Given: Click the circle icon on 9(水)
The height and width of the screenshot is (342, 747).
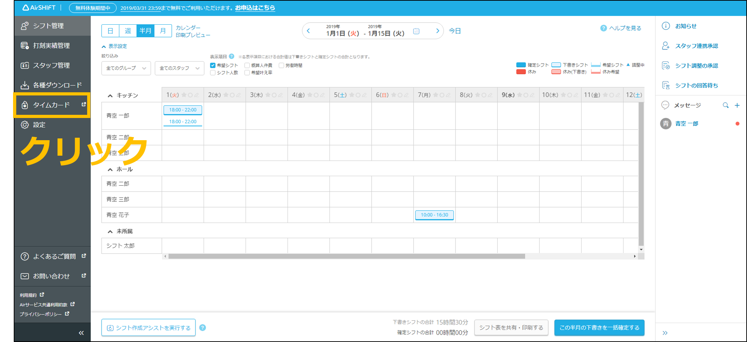Looking at the screenshot, I should pyautogui.click(x=526, y=95).
